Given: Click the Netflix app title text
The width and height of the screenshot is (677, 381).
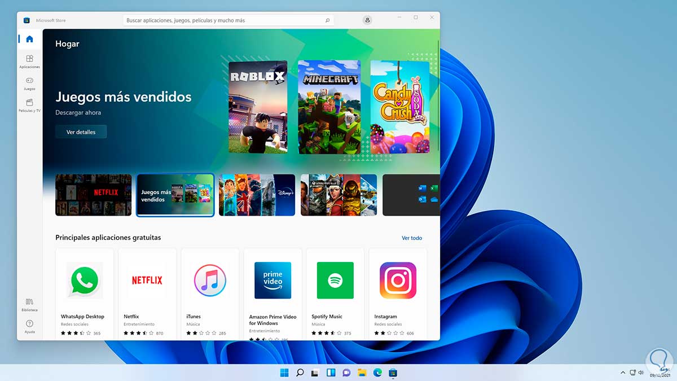Looking at the screenshot, I should [x=131, y=317].
